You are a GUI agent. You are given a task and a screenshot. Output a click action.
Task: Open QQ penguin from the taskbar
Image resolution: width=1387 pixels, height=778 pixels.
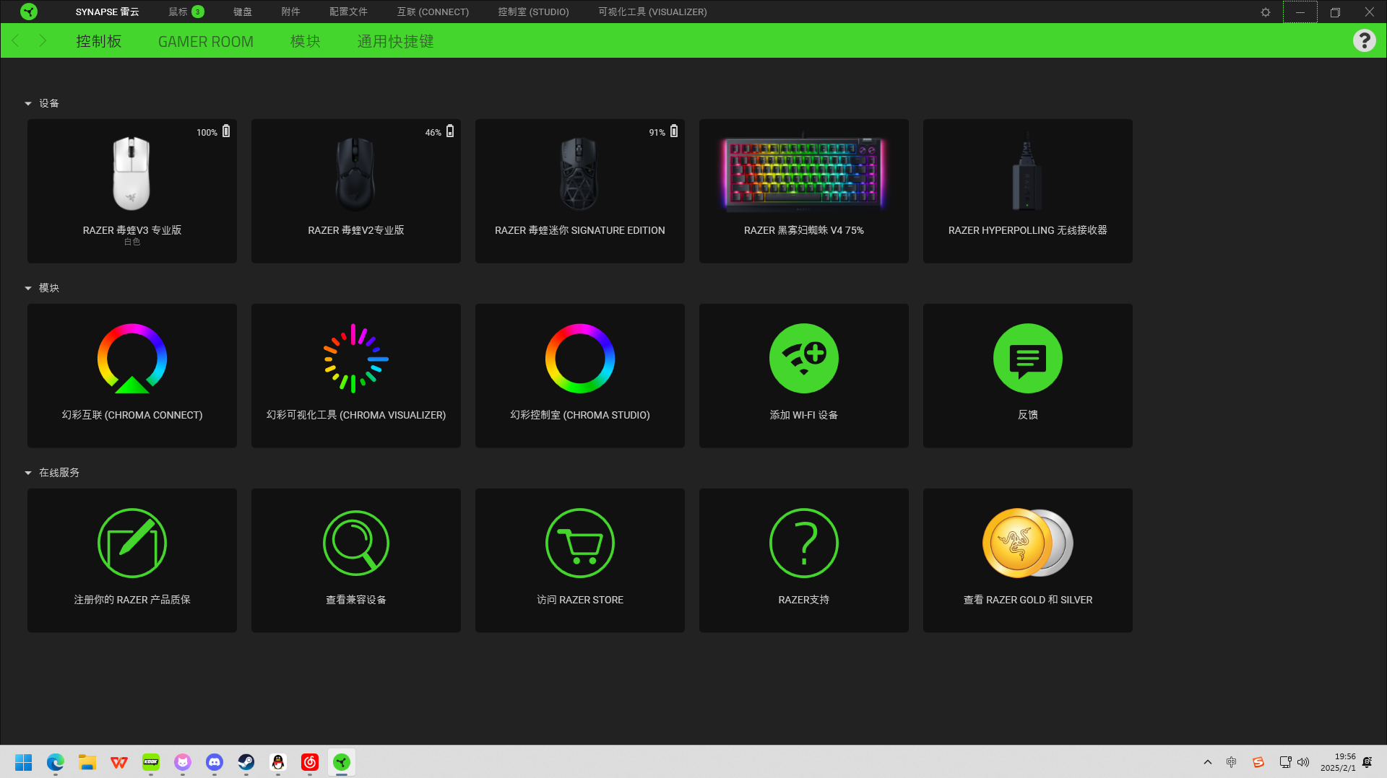tap(278, 762)
